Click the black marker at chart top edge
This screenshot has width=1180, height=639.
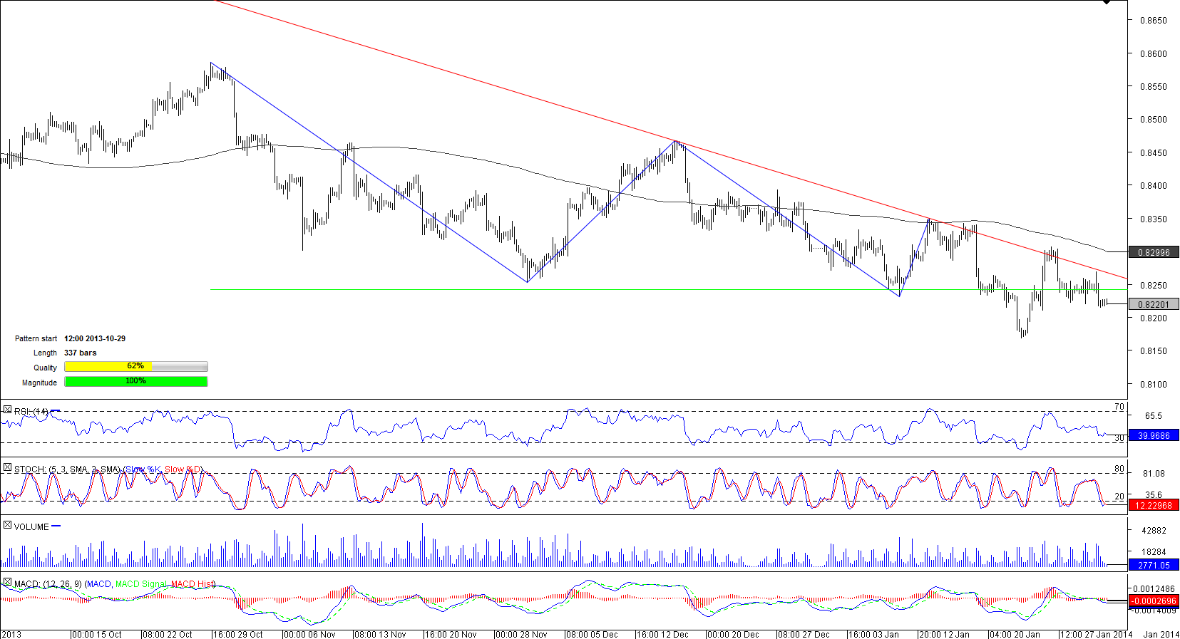coord(1107,2)
